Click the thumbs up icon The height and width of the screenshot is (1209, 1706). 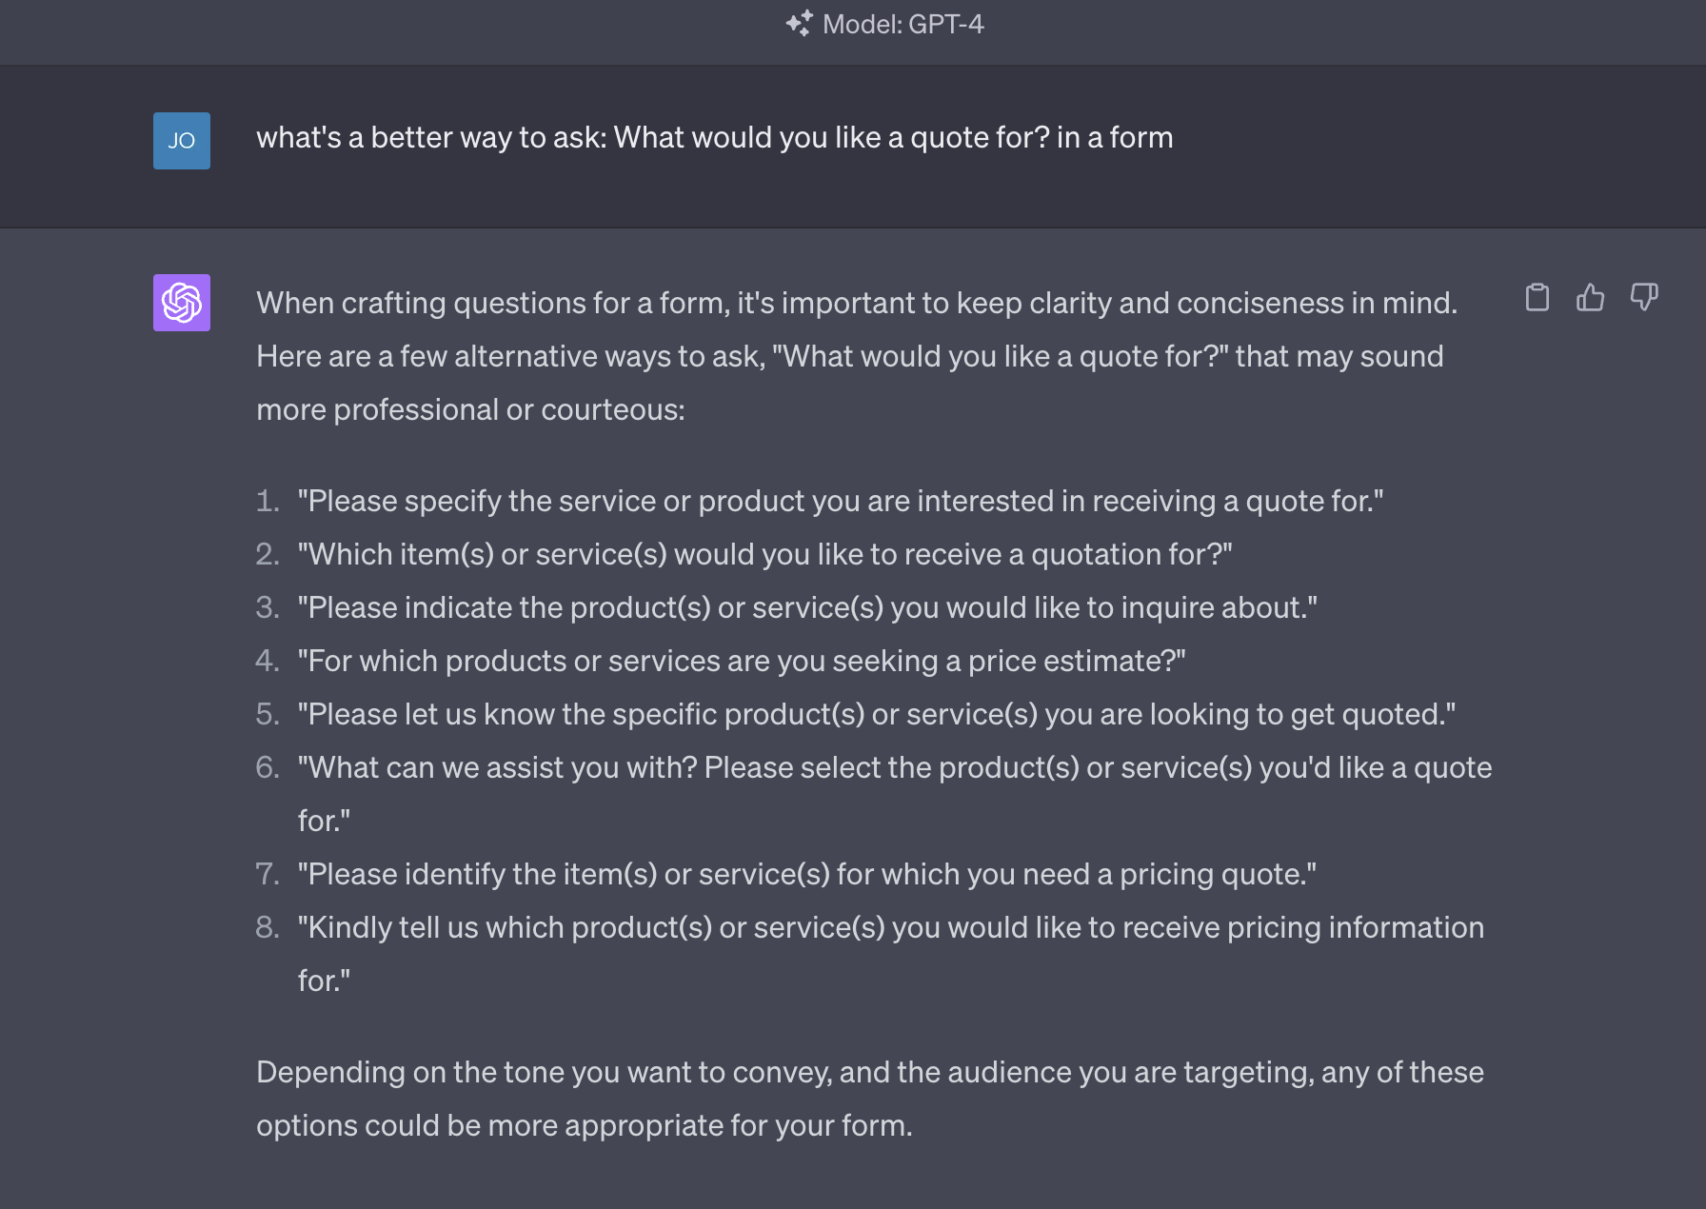[x=1590, y=298]
